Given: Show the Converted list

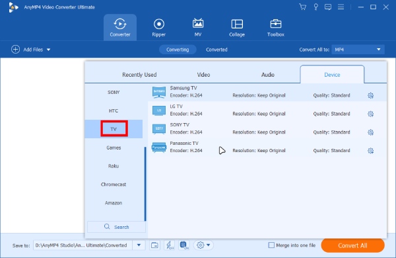Looking at the screenshot, I should 216,50.
